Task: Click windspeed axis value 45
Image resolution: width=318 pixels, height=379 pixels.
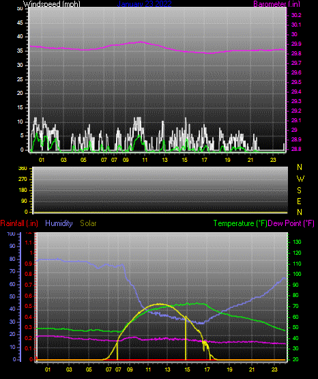Action: (20, 23)
